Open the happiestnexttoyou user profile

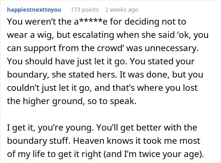click(x=34, y=10)
